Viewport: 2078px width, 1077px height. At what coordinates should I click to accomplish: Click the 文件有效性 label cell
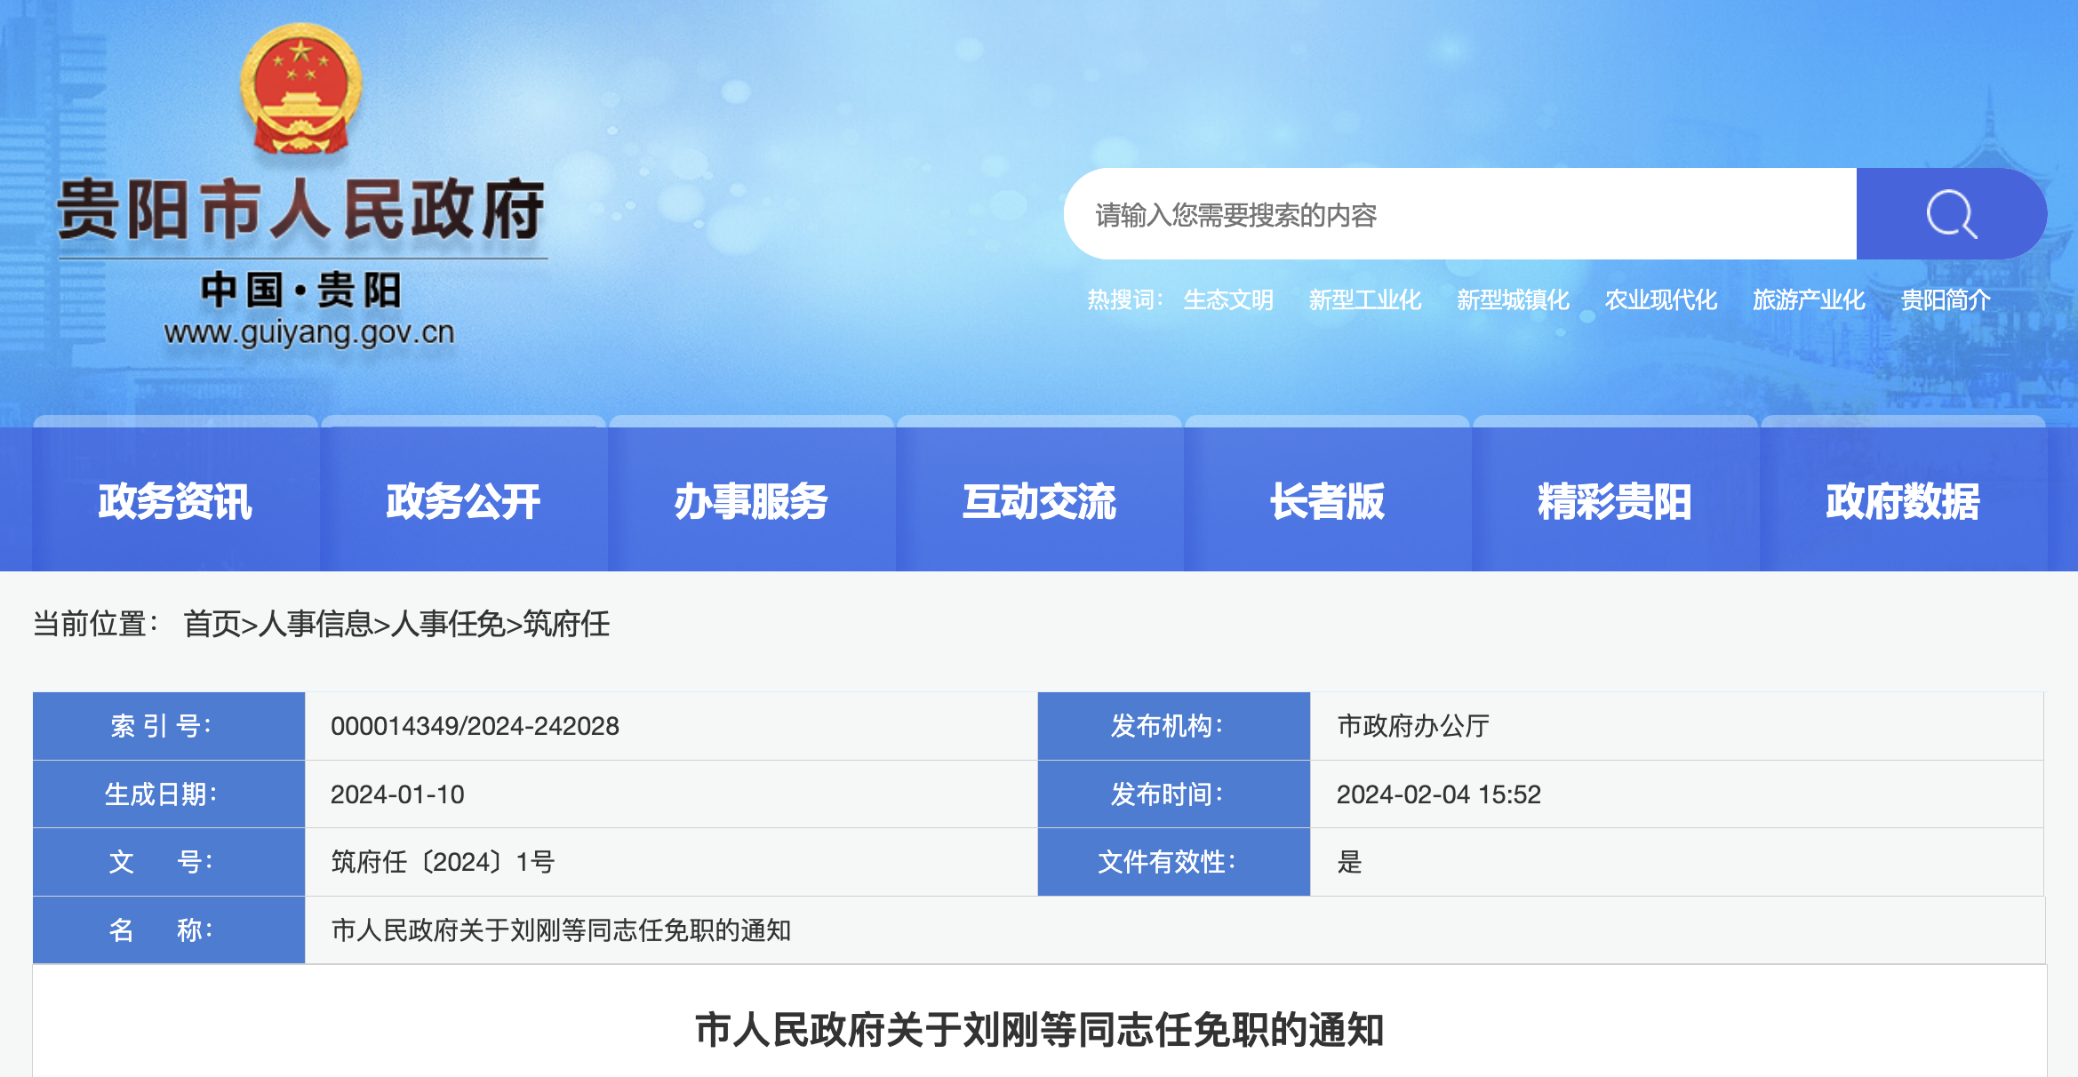[1174, 862]
